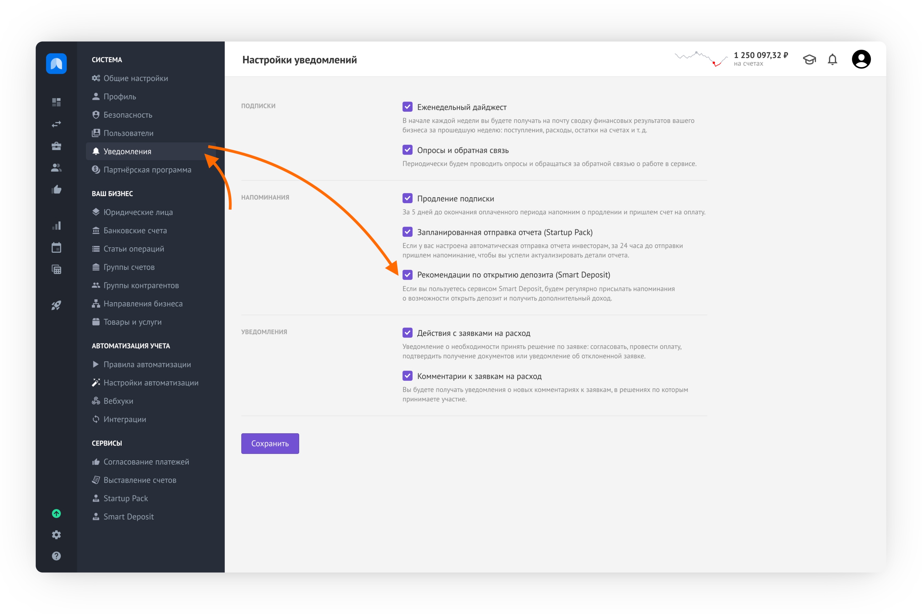The image size is (922, 614).
Task: Click the Комментарии к заявкам на расход label
Action: point(479,376)
